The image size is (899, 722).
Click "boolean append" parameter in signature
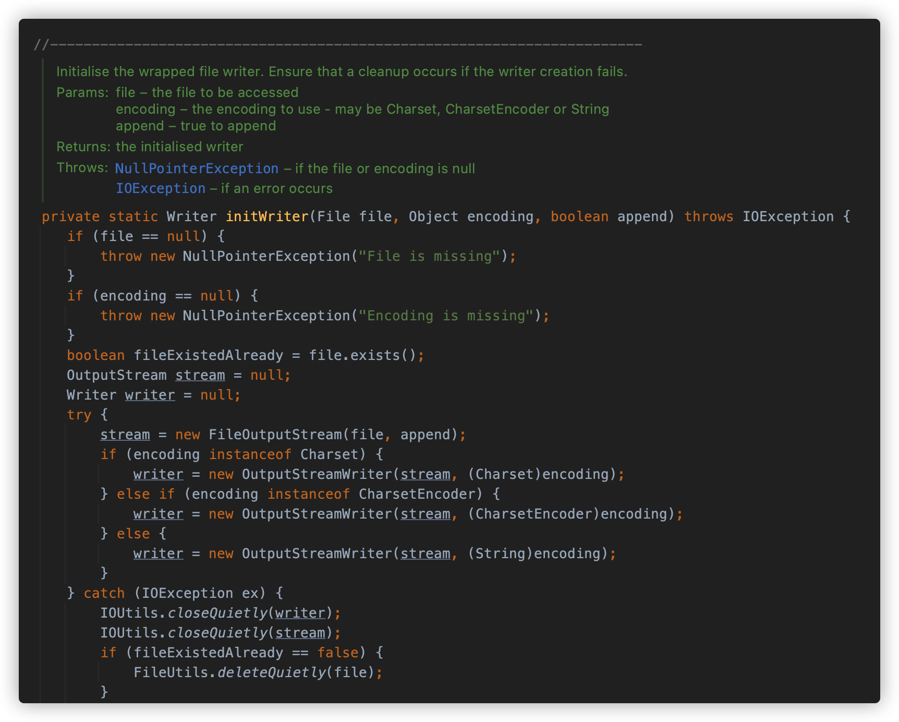pyautogui.click(x=609, y=216)
